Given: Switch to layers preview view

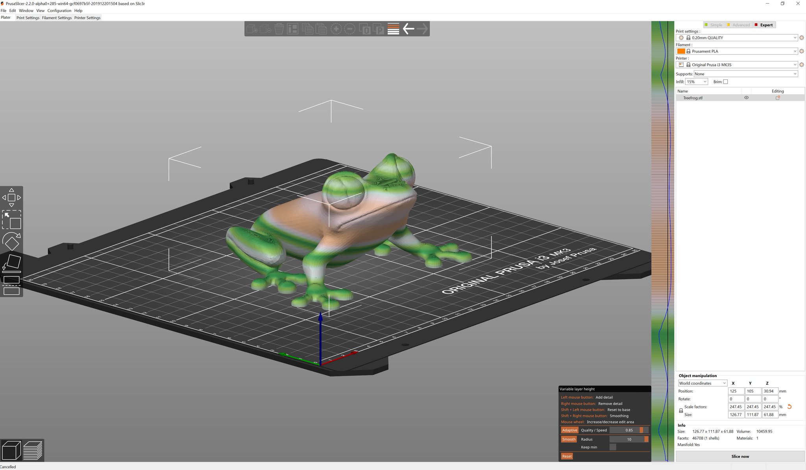Looking at the screenshot, I should click(x=33, y=450).
